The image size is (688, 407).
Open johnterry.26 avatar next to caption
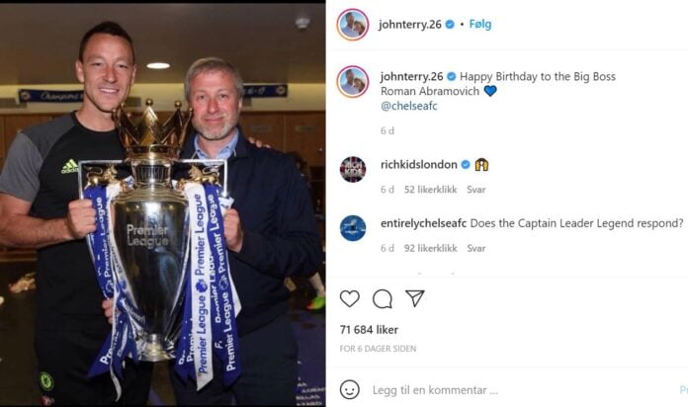[353, 82]
